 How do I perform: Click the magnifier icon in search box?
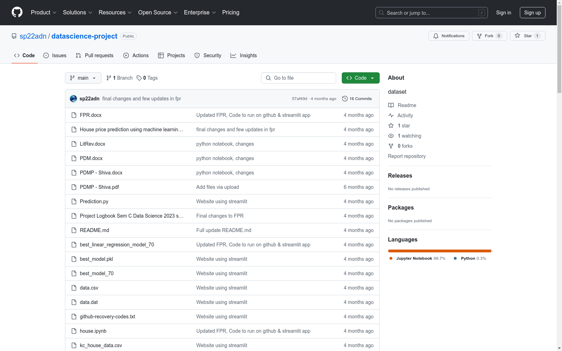pos(381,13)
